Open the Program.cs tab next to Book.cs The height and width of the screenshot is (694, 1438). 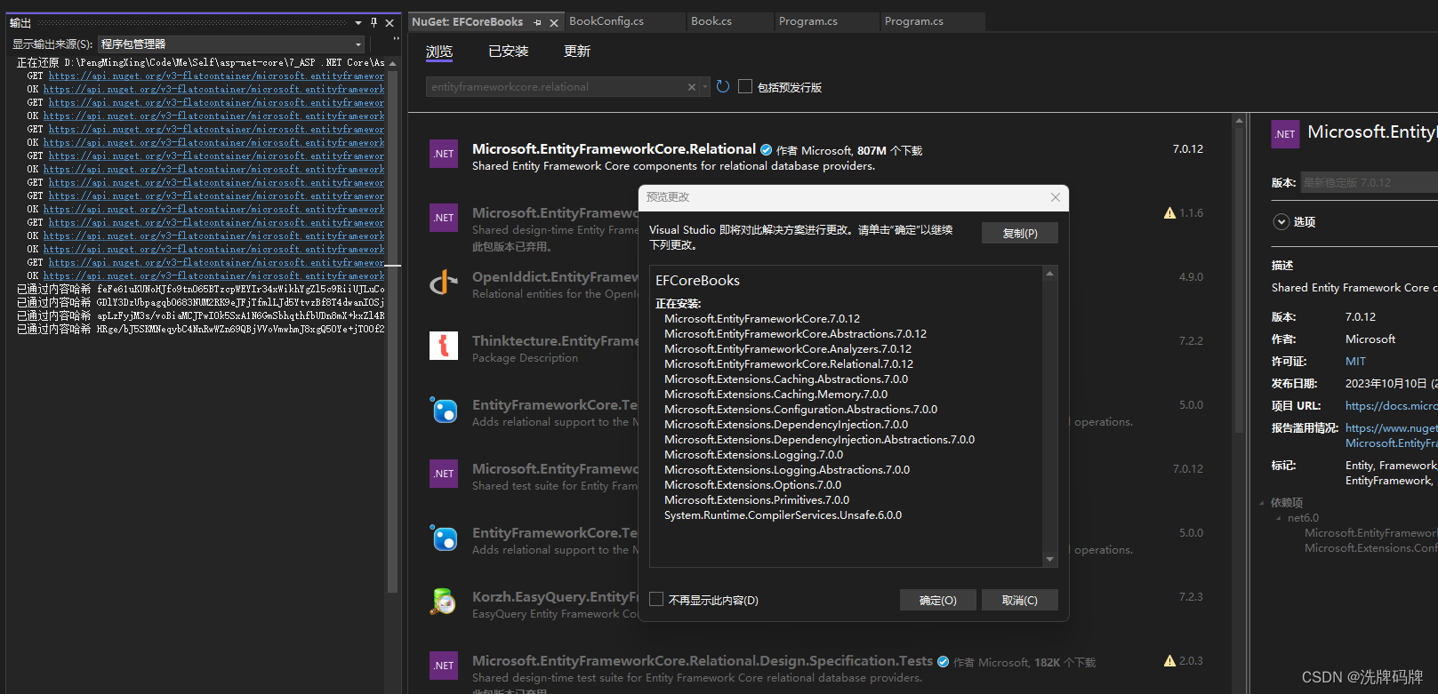(x=808, y=21)
